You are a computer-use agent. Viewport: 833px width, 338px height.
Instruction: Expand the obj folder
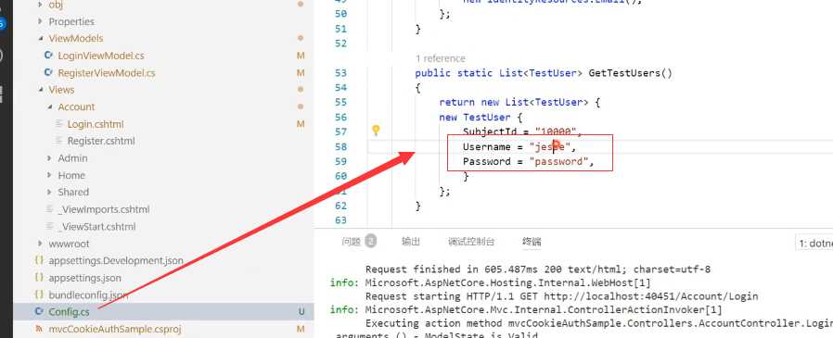[41, 5]
